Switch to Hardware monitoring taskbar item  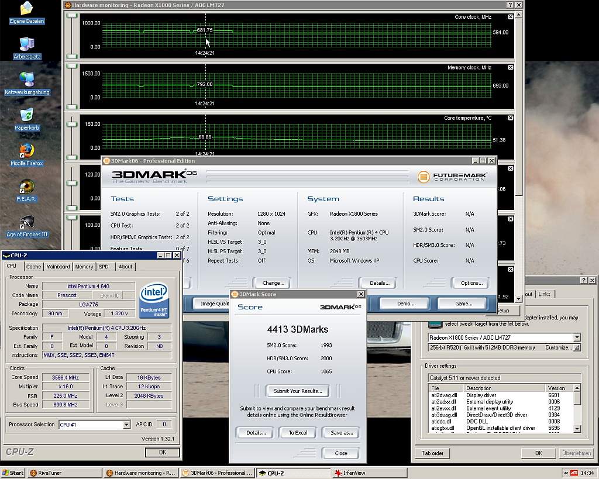(141, 473)
